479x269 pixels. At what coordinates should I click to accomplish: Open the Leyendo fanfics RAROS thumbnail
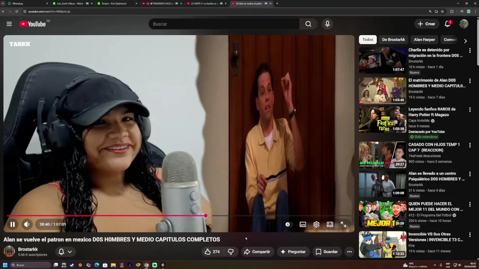(382, 120)
